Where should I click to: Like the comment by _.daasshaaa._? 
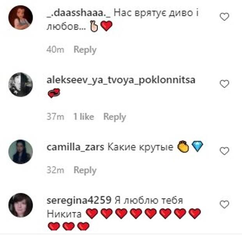pos(224,17)
